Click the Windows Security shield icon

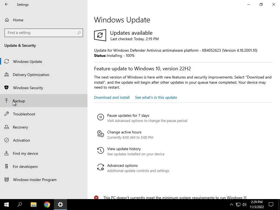tap(7, 87)
